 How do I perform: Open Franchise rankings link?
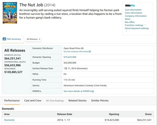134,25
